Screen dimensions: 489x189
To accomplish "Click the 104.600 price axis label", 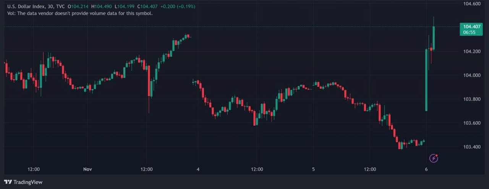I will coord(472,4).
